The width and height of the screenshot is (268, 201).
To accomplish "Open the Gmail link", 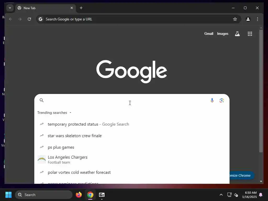I will click(x=209, y=34).
